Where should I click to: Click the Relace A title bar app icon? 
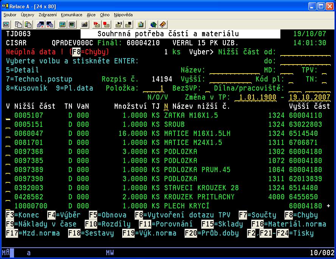pos(5,6)
